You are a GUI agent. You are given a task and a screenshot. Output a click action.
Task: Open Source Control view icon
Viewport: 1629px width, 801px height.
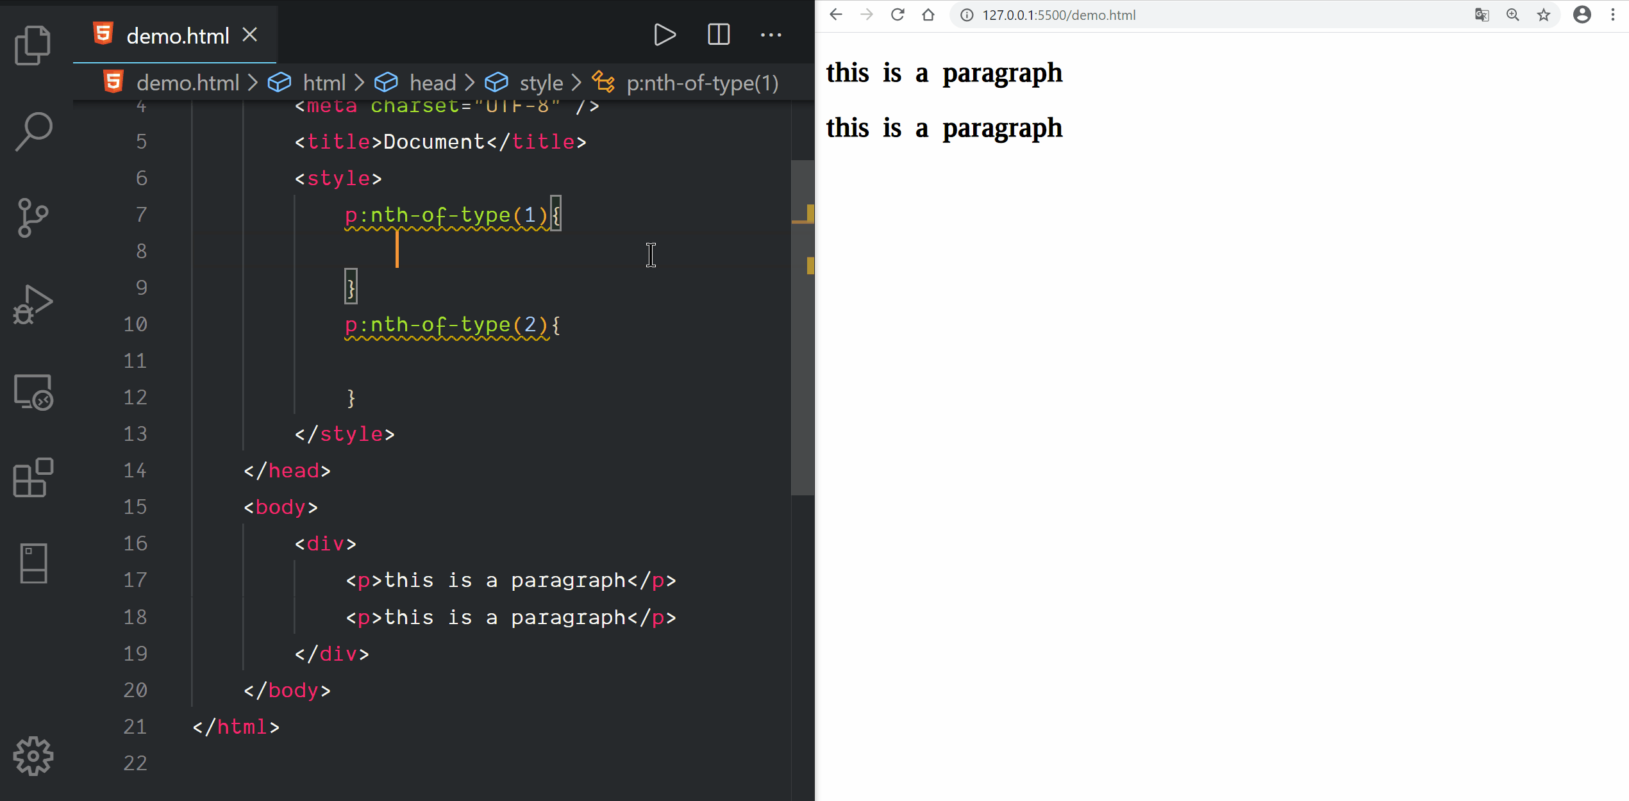coord(33,218)
